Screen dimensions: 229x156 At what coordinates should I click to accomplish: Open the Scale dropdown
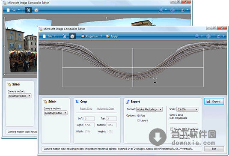(x=187, y=109)
